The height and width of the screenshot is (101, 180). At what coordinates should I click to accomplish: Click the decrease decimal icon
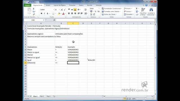click(94, 14)
